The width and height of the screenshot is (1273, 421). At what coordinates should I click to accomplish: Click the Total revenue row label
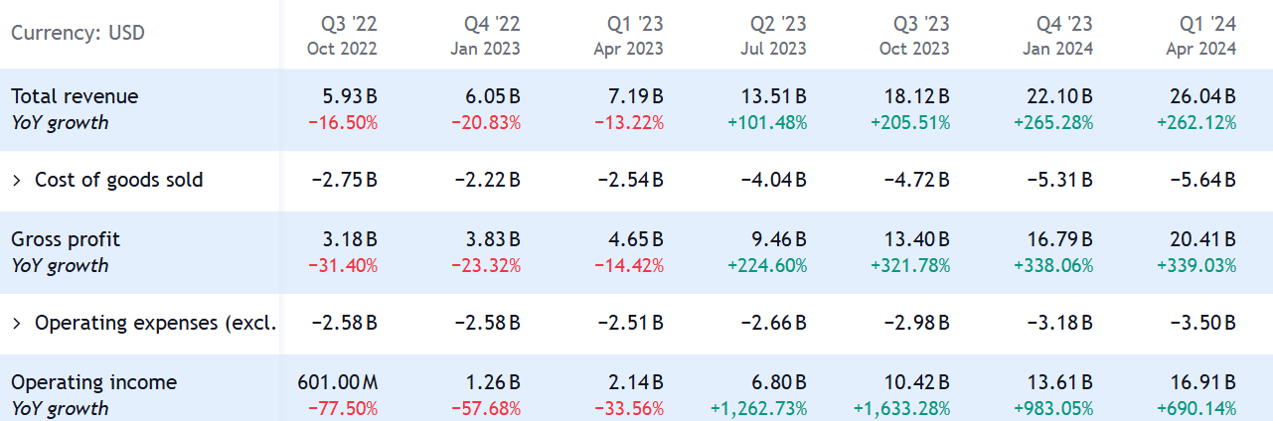[x=75, y=96]
